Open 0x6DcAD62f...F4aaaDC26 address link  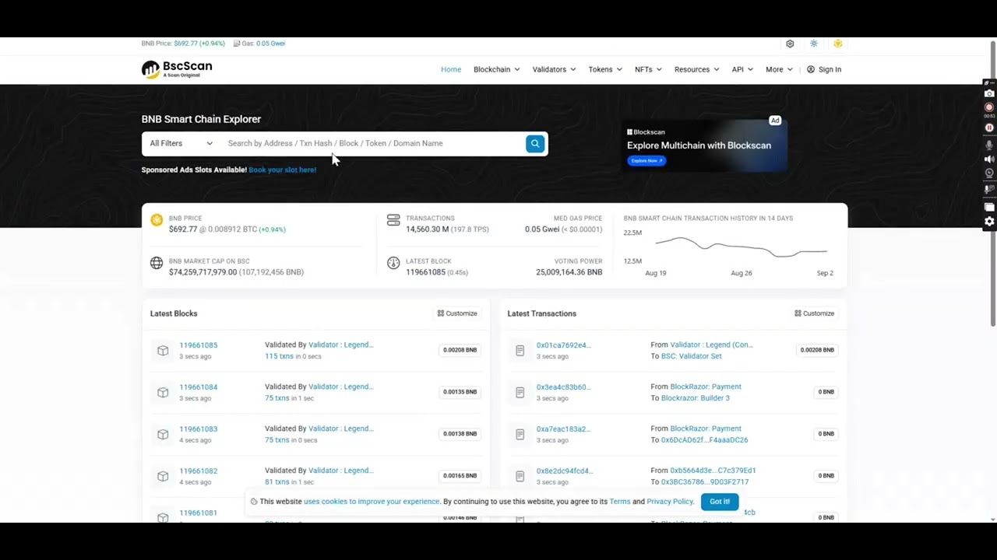(x=704, y=440)
